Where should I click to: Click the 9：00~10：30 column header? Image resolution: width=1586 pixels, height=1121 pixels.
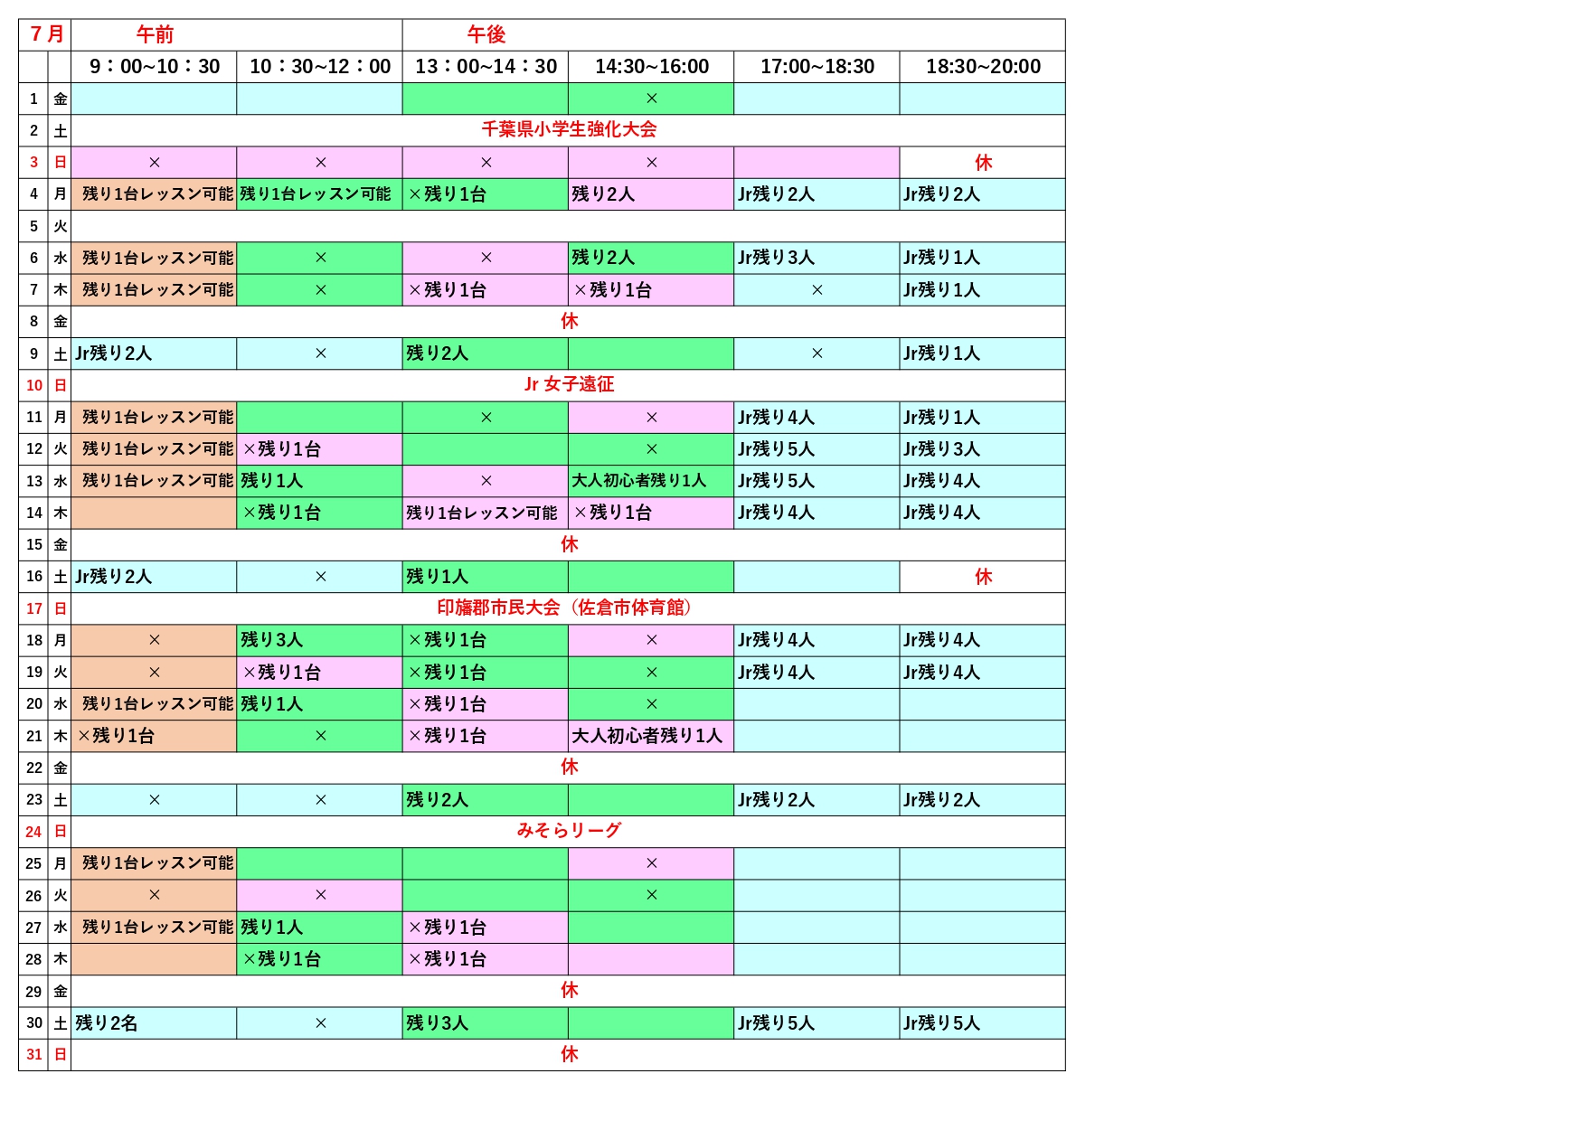point(155,67)
